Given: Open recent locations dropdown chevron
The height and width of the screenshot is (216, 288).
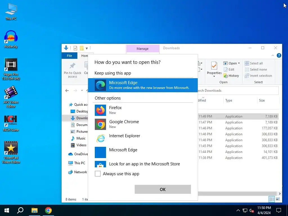Looking at the screenshot, I should (82, 90).
